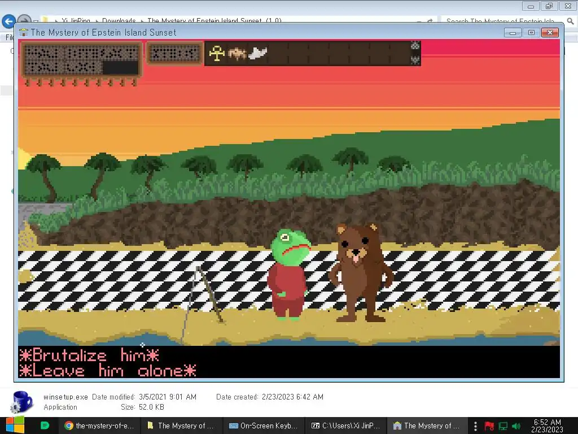Open the Windows Start menu
578x434 pixels.
tap(15, 426)
